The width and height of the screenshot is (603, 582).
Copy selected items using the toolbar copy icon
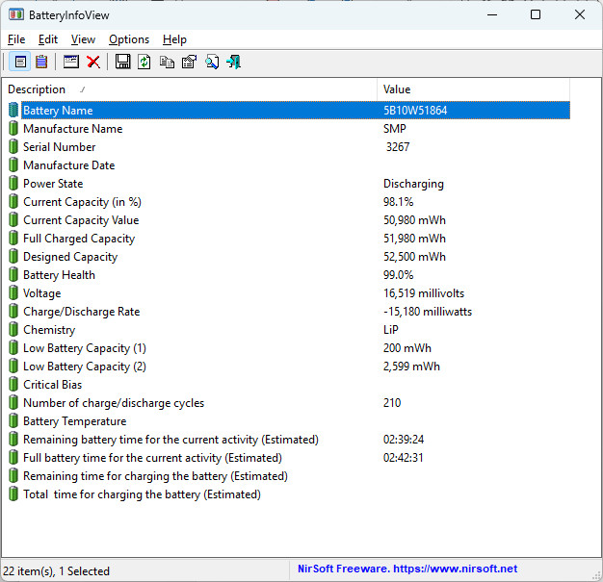[x=167, y=62]
